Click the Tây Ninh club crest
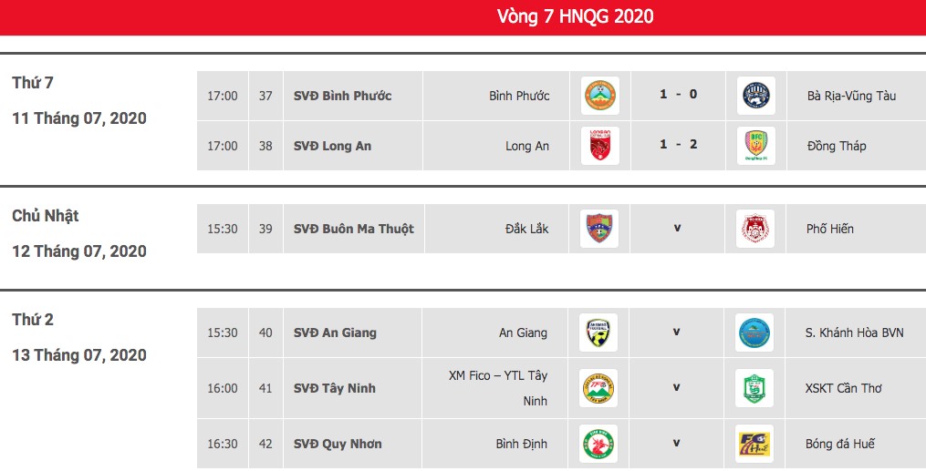This screenshot has height=471, width=926. [x=598, y=388]
